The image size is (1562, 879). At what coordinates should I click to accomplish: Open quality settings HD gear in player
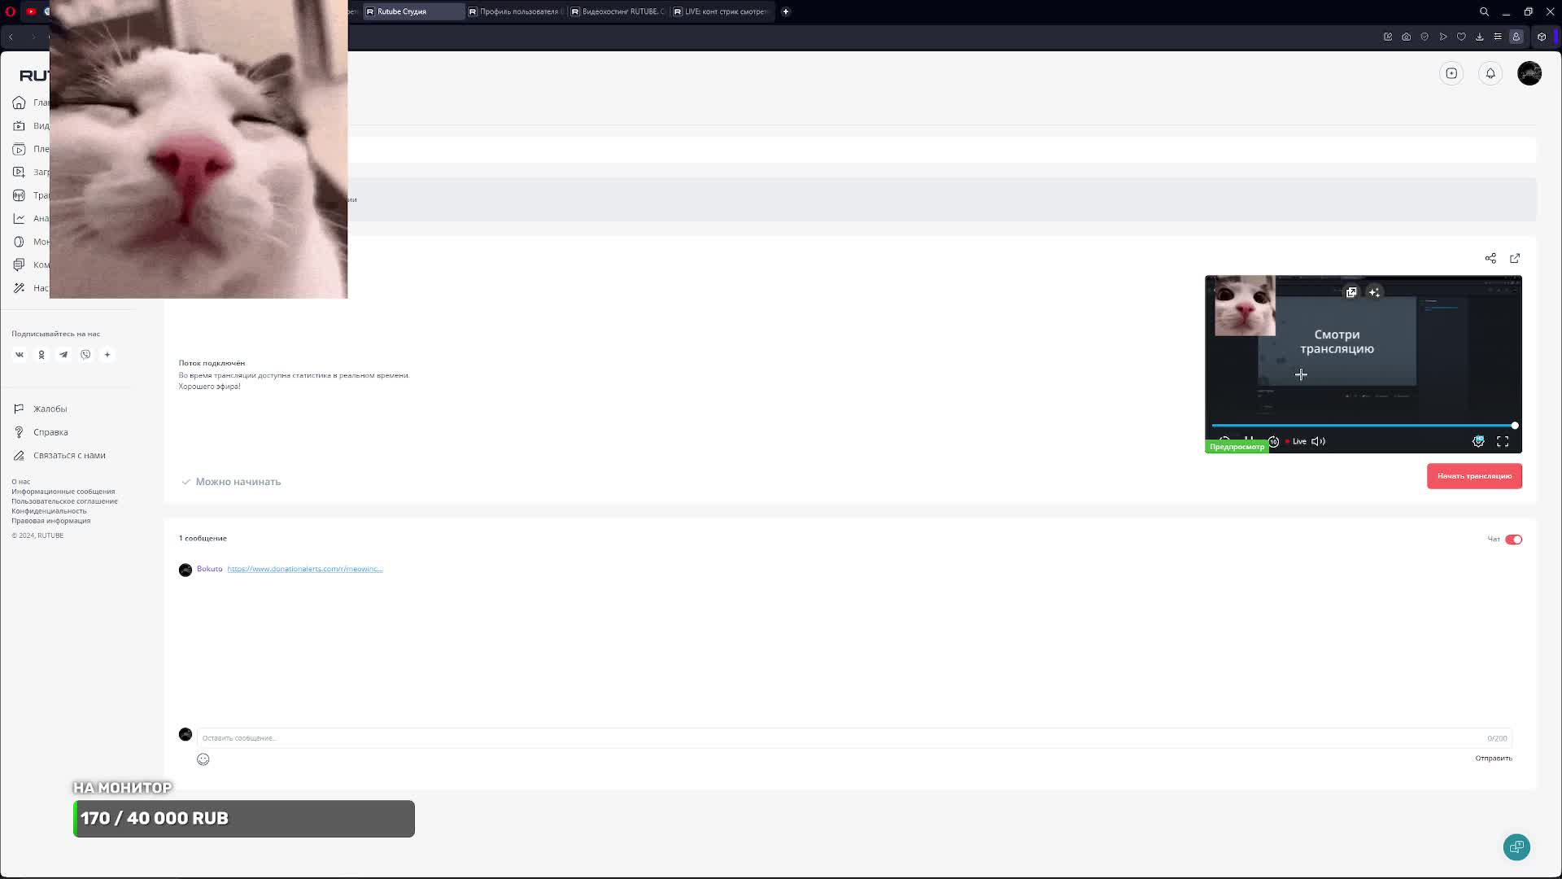[1478, 441]
